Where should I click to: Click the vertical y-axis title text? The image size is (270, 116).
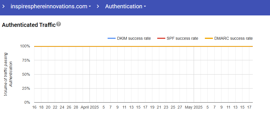pos(8,74)
